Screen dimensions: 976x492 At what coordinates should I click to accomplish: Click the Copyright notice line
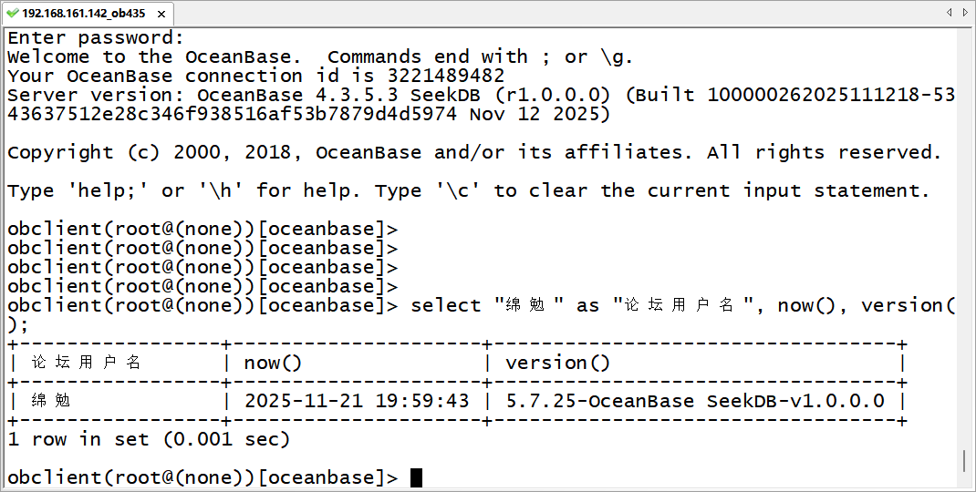coord(474,152)
